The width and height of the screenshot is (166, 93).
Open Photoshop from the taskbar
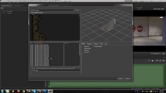tap(45, 91)
